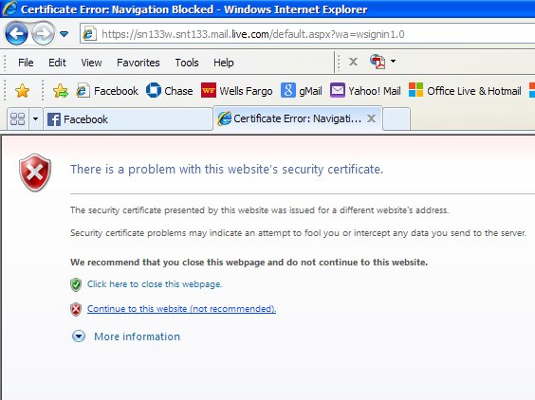Switch to the Facebook tab
This screenshot has height=400, width=535.
pos(128,119)
